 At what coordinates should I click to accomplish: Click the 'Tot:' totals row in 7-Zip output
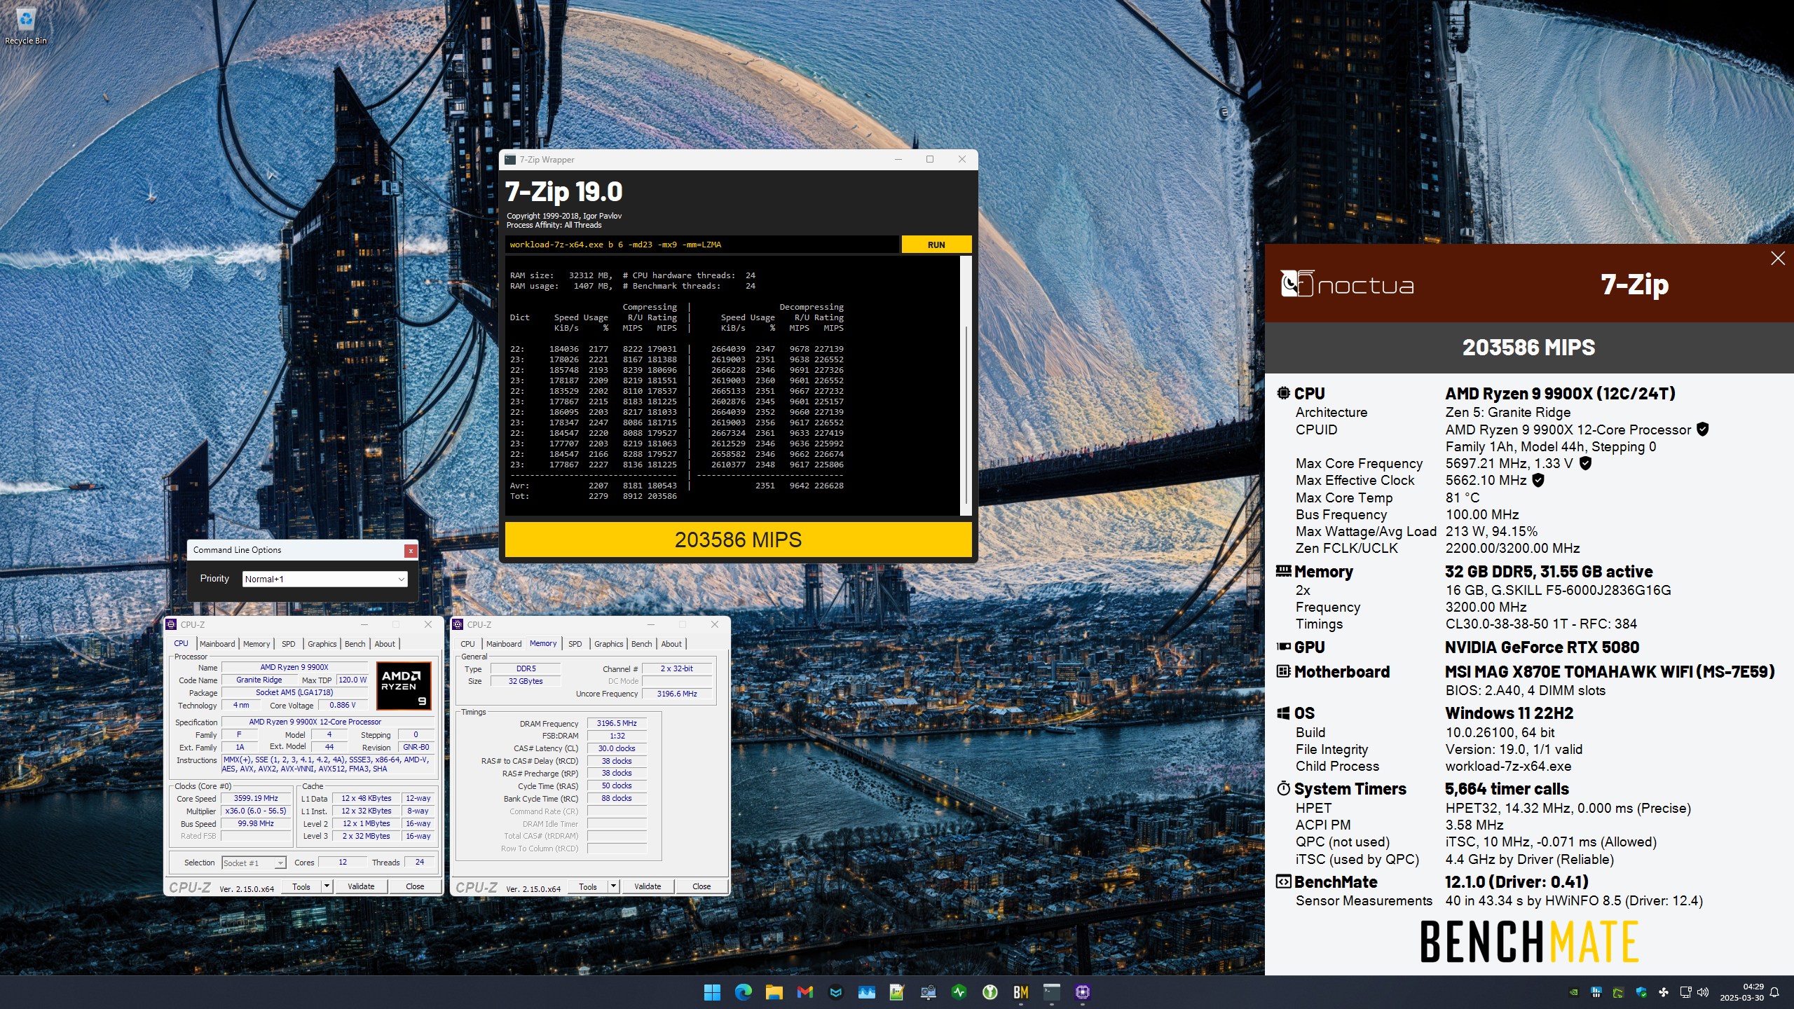point(594,496)
